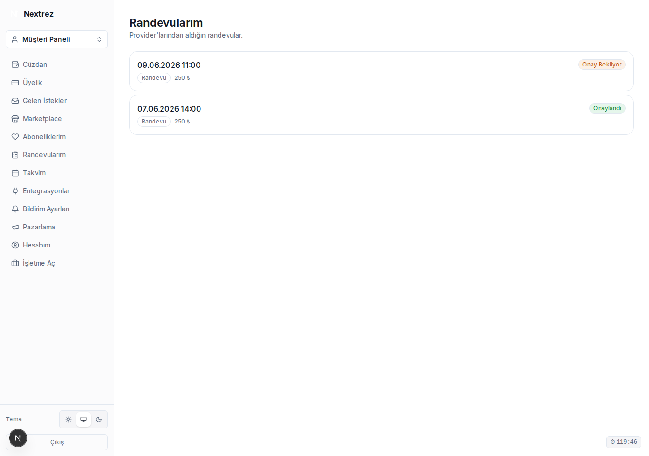The height and width of the screenshot is (456, 649).
Task: Click the Aboneliklerim heart icon
Action: [x=15, y=137]
